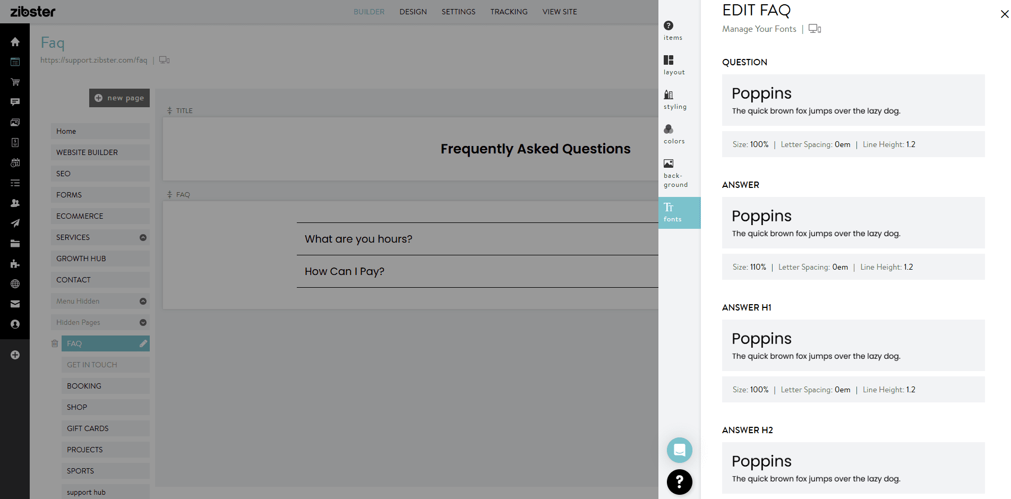
Task: Choose the Question font Poppins box
Action: (853, 100)
